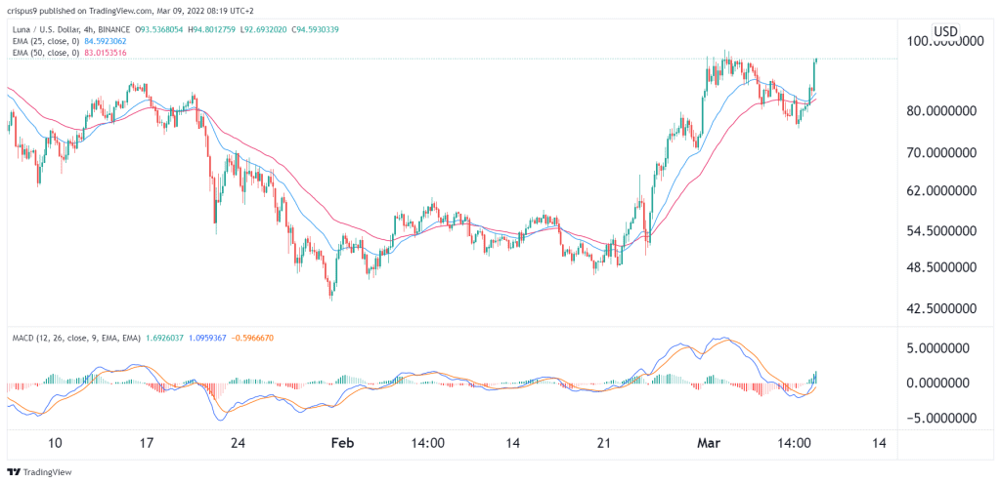Click the date label 17 on time axis
The width and height of the screenshot is (1001, 484).
click(146, 443)
